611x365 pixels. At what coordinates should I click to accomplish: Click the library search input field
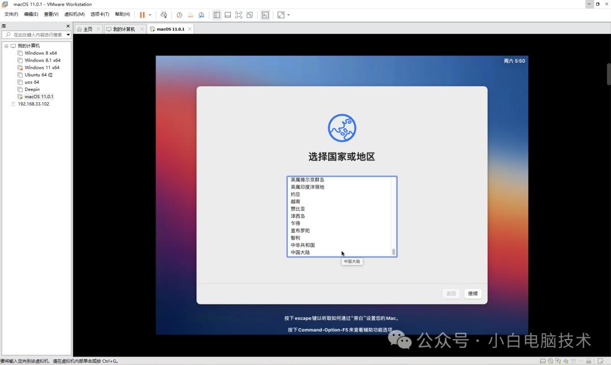(34, 34)
